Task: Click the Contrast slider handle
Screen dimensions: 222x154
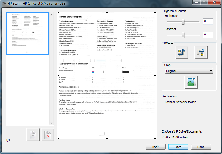Action: click(183, 35)
